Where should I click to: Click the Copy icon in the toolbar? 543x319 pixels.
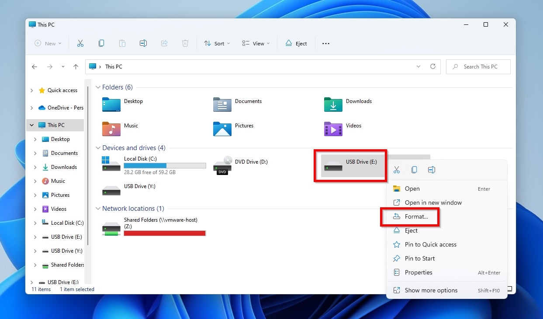click(x=101, y=43)
